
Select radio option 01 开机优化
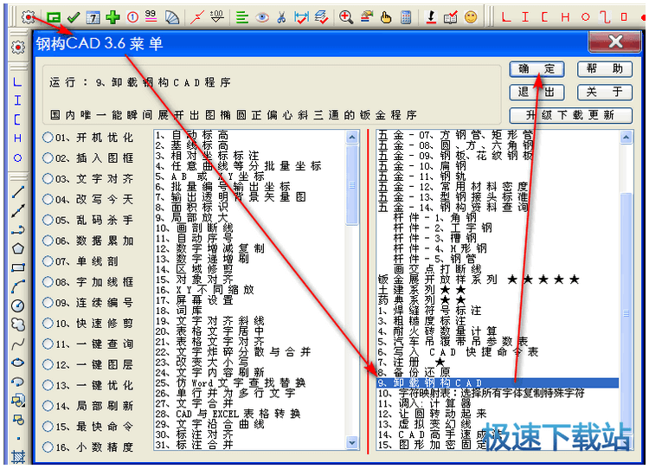[x=48, y=138]
